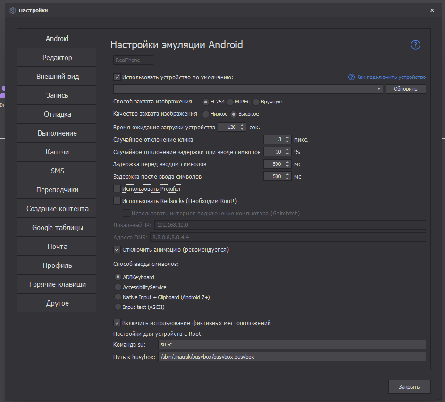Select MJPEG capture method
The height and width of the screenshot is (402, 445).
click(230, 102)
